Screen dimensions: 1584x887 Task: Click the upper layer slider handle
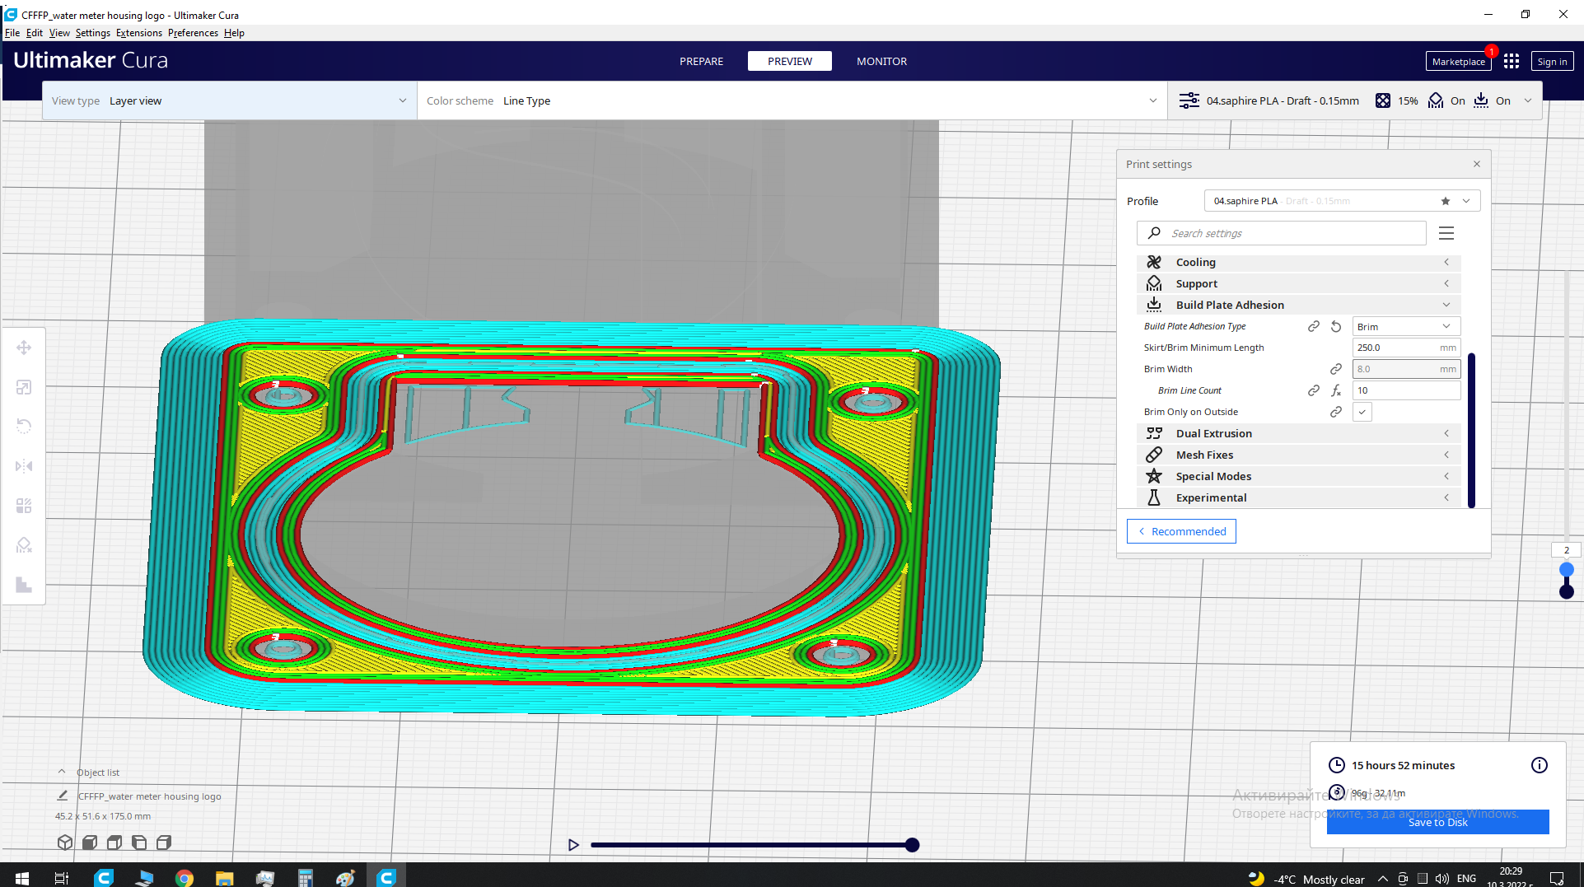click(1567, 569)
